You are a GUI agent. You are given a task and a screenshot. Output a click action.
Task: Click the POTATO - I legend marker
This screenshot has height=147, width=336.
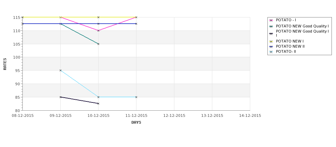tap(271, 20)
